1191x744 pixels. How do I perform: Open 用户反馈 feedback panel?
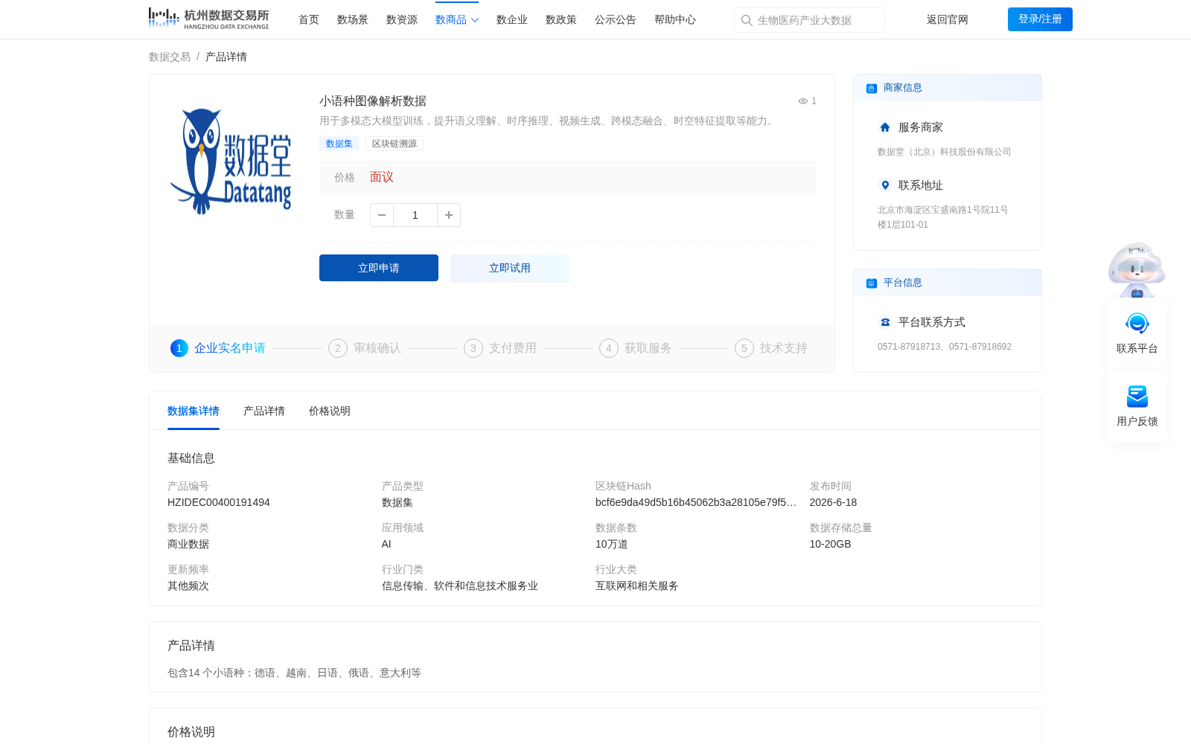coord(1137,406)
